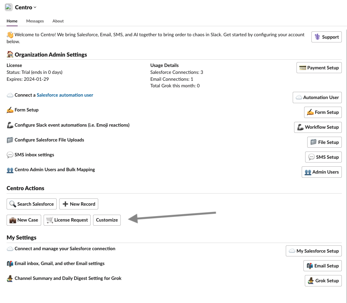Open the Admin Users button
Viewport: 347px width, 303px height.
click(x=321, y=172)
